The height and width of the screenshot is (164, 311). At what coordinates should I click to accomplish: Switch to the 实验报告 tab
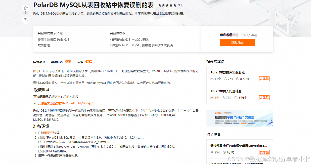pos(56,62)
